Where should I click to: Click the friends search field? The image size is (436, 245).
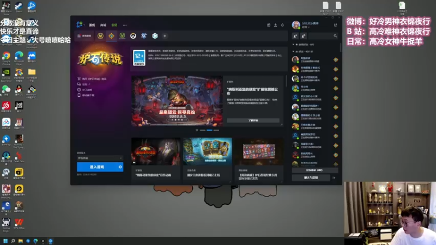tap(323, 36)
